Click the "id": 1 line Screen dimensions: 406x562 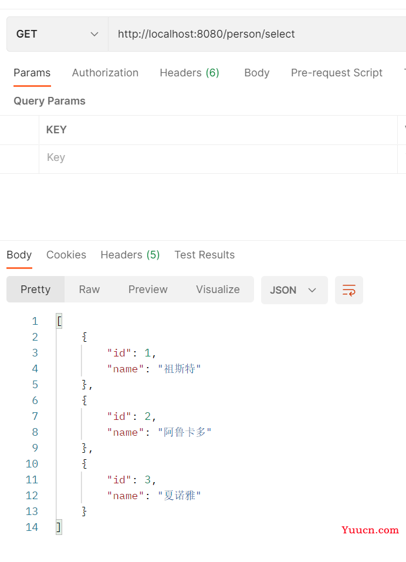tap(131, 353)
